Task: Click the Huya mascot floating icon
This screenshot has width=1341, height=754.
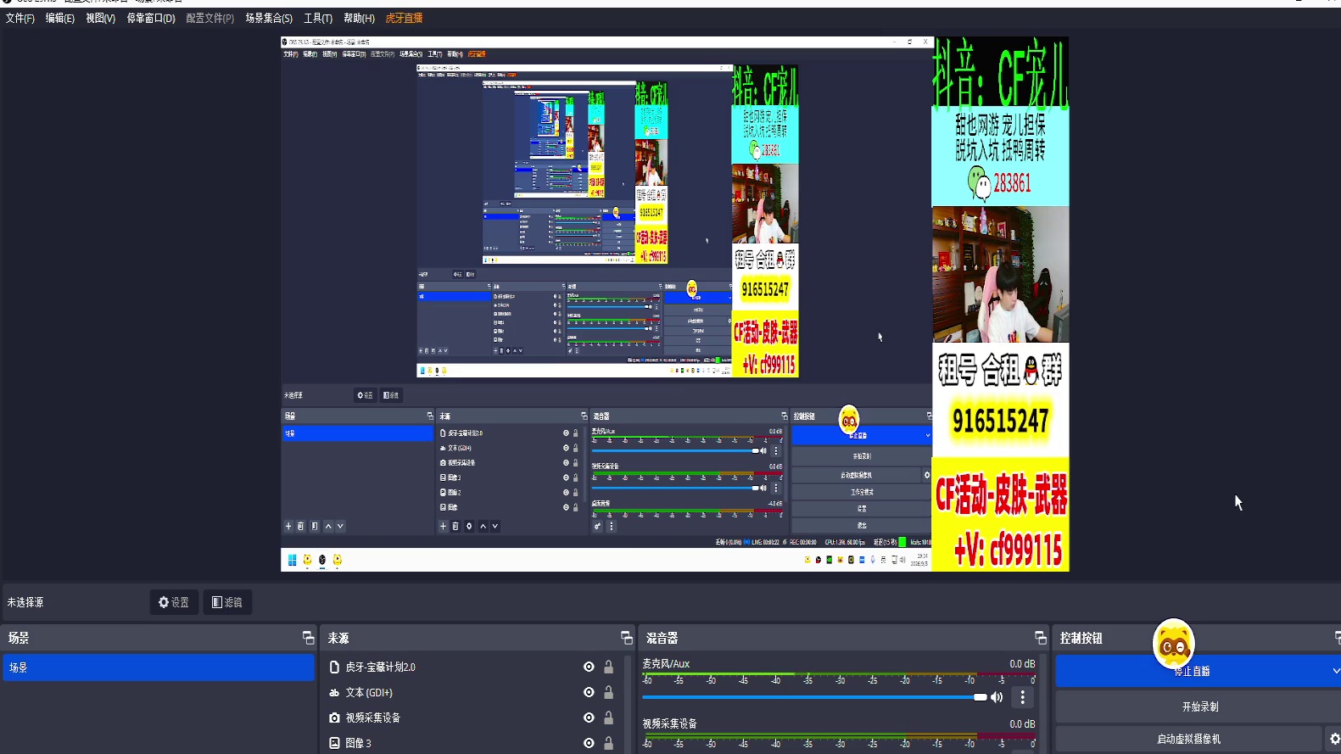Action: (1174, 645)
